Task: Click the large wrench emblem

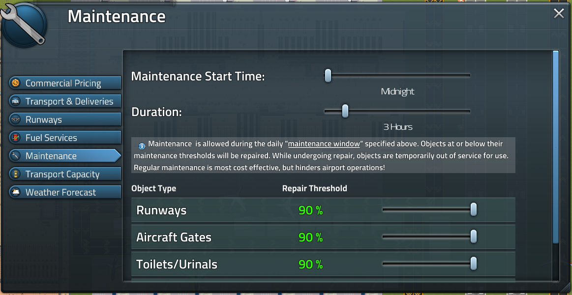Action: [x=24, y=25]
